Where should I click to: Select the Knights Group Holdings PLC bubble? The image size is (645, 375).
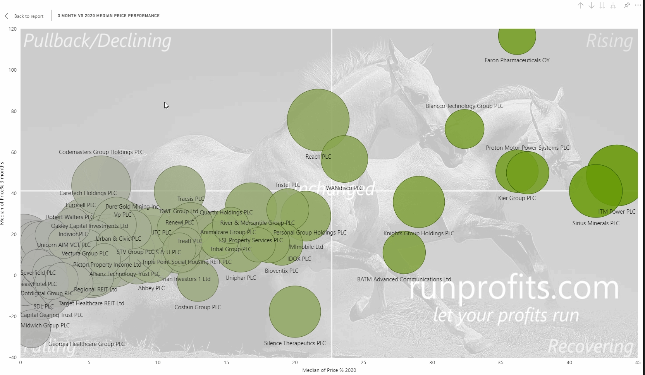[419, 202]
